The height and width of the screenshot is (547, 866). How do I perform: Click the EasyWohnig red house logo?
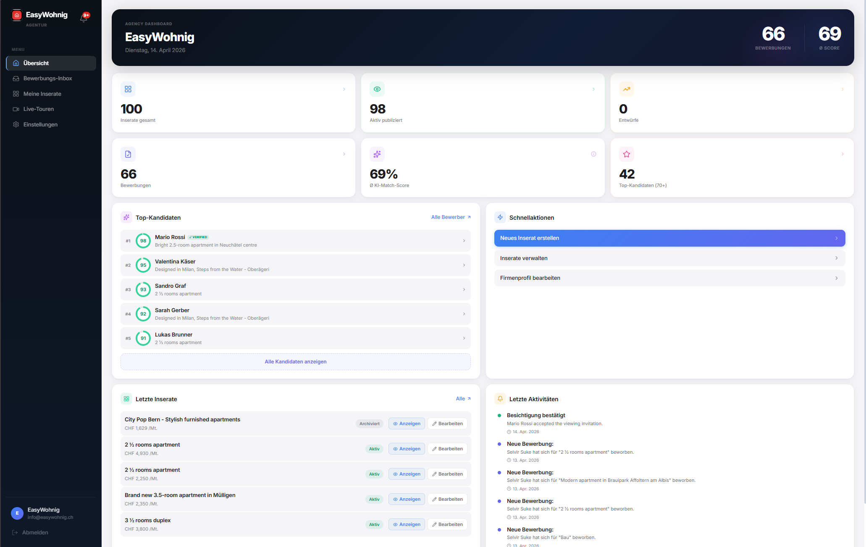tap(17, 15)
